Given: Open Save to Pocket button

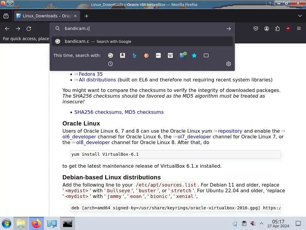Looking at the screenshot, I should coord(256,28).
